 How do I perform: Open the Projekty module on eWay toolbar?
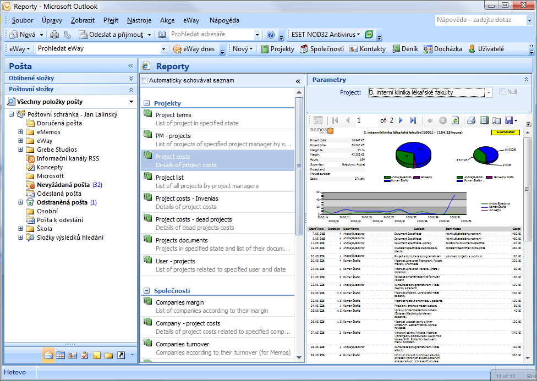point(277,49)
